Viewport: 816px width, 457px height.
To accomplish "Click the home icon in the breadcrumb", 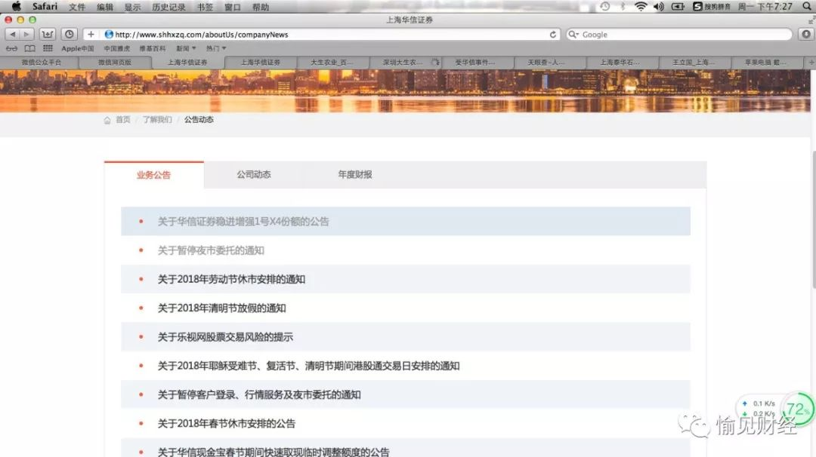I will coord(107,120).
